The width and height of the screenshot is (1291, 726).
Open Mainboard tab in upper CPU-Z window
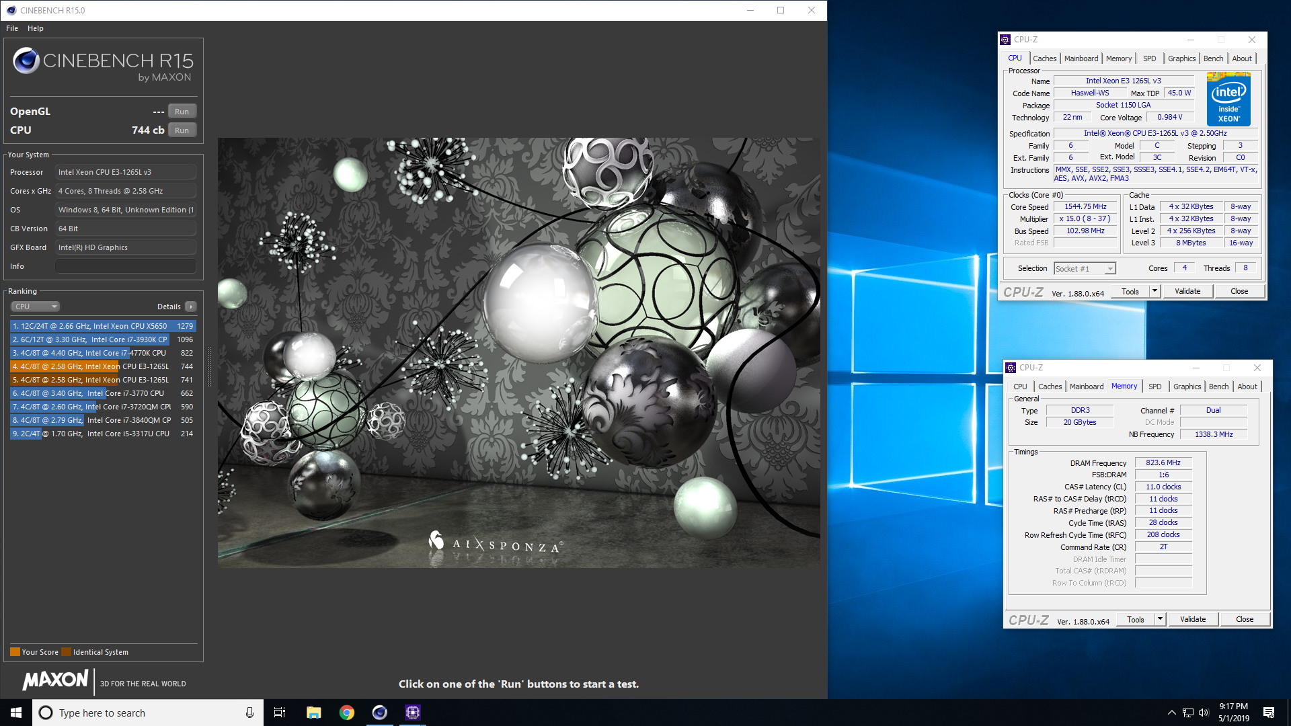pos(1081,58)
